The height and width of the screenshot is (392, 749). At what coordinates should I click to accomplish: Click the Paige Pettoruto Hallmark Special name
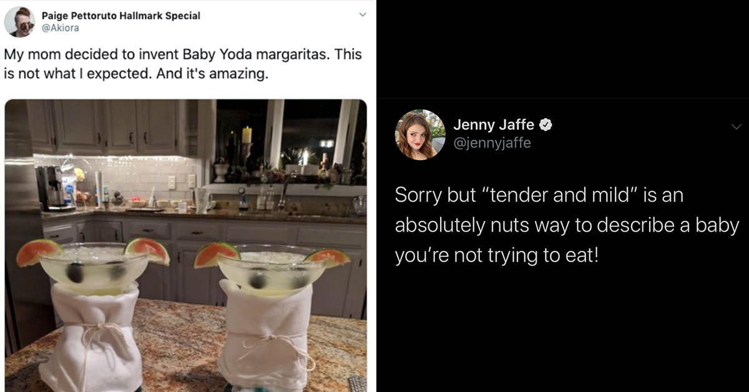pyautogui.click(x=121, y=16)
